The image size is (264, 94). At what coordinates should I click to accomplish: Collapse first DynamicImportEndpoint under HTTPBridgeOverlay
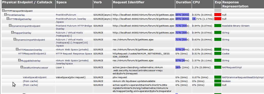coord(10,26)
